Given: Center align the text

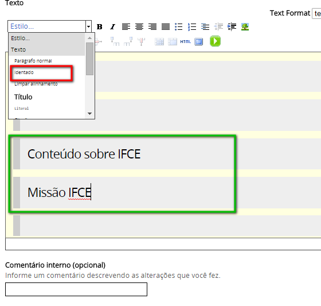Looking at the screenshot, I should [x=139, y=26].
